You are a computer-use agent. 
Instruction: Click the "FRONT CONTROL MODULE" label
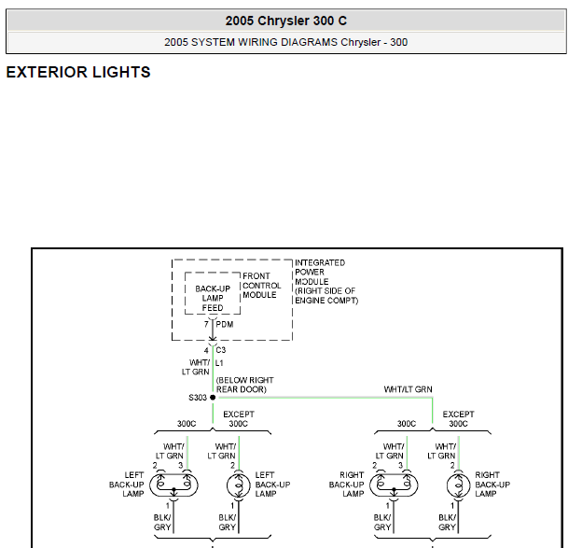pos(261,286)
